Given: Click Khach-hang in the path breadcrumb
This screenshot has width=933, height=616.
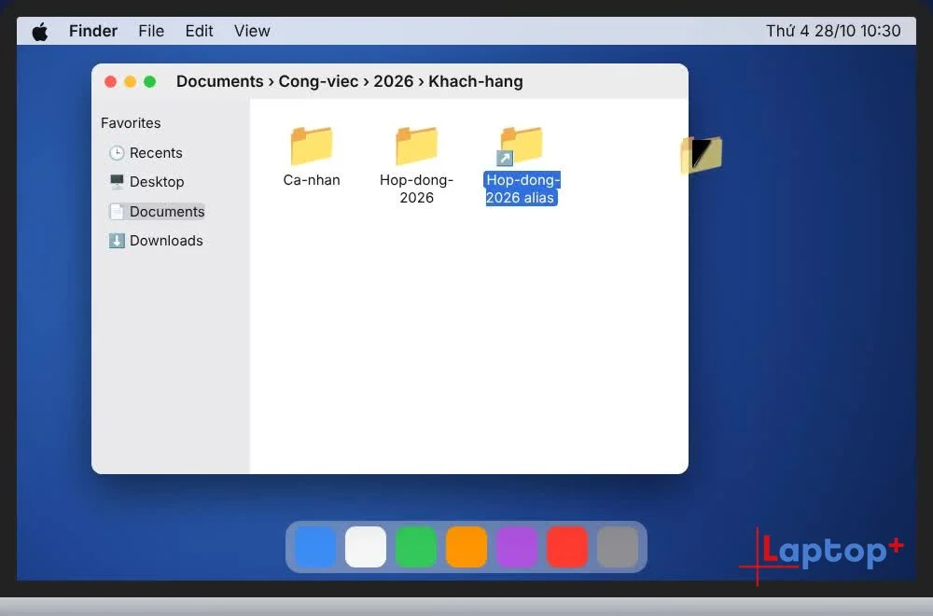Looking at the screenshot, I should [x=476, y=81].
